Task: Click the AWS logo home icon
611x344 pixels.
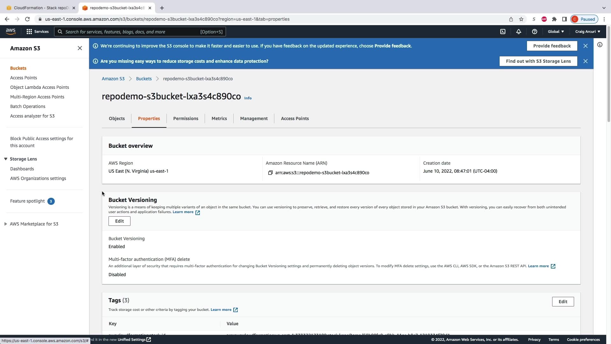Action: (11, 31)
